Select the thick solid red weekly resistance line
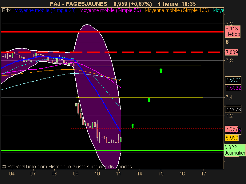246x184 pixels. point(112,32)
